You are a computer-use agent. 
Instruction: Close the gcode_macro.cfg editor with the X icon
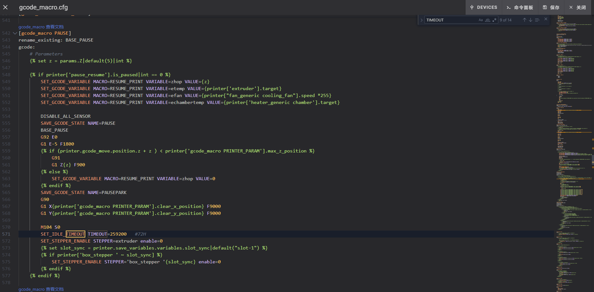[x=5, y=7]
